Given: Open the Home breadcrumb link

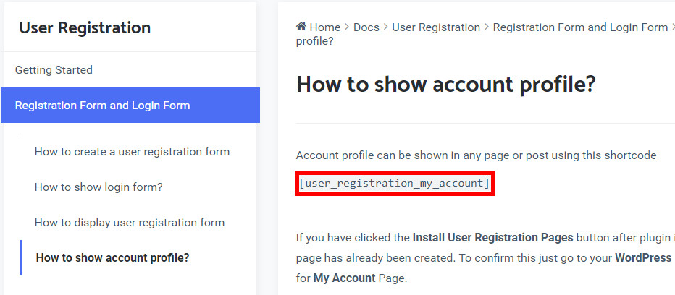Looking at the screenshot, I should 325,27.
